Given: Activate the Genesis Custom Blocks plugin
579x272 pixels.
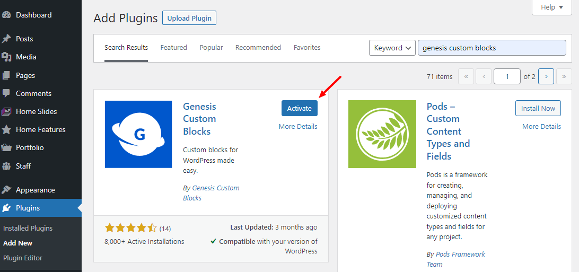Looking at the screenshot, I should pos(299,108).
